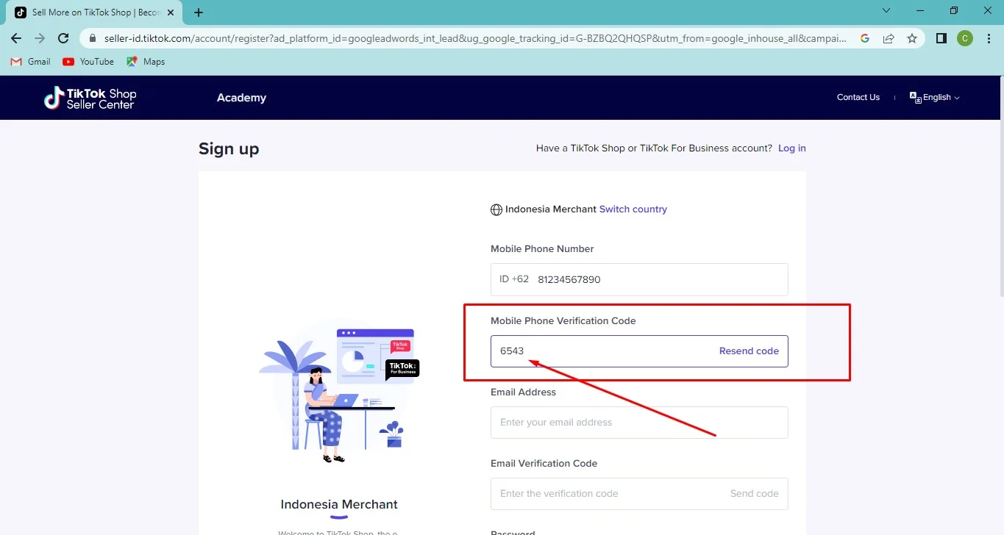
Task: Open Gmail bookmark
Action: coord(31,62)
